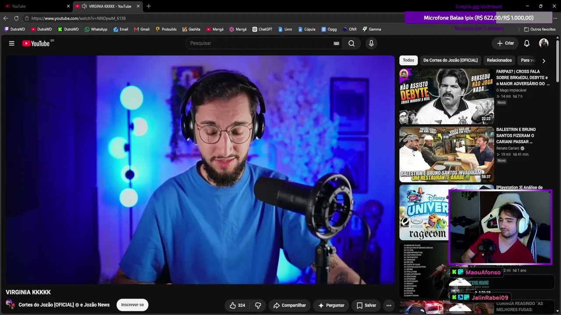Open the account avatar menu

[x=543, y=43]
